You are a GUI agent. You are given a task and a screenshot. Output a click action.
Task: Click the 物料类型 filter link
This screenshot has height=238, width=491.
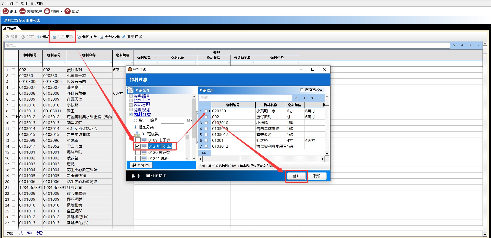142,105
